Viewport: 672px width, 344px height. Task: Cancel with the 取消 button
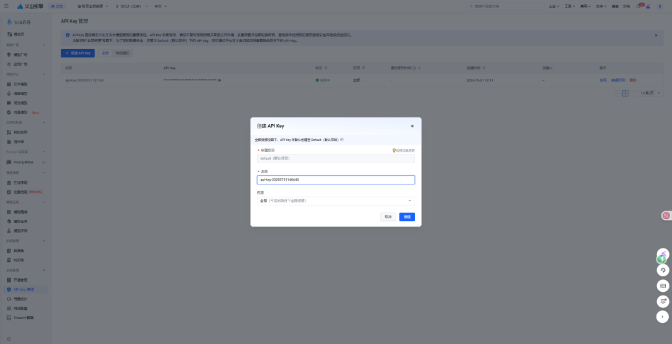pos(388,217)
